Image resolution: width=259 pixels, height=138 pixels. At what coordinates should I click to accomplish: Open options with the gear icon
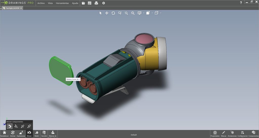tap(103, 3)
